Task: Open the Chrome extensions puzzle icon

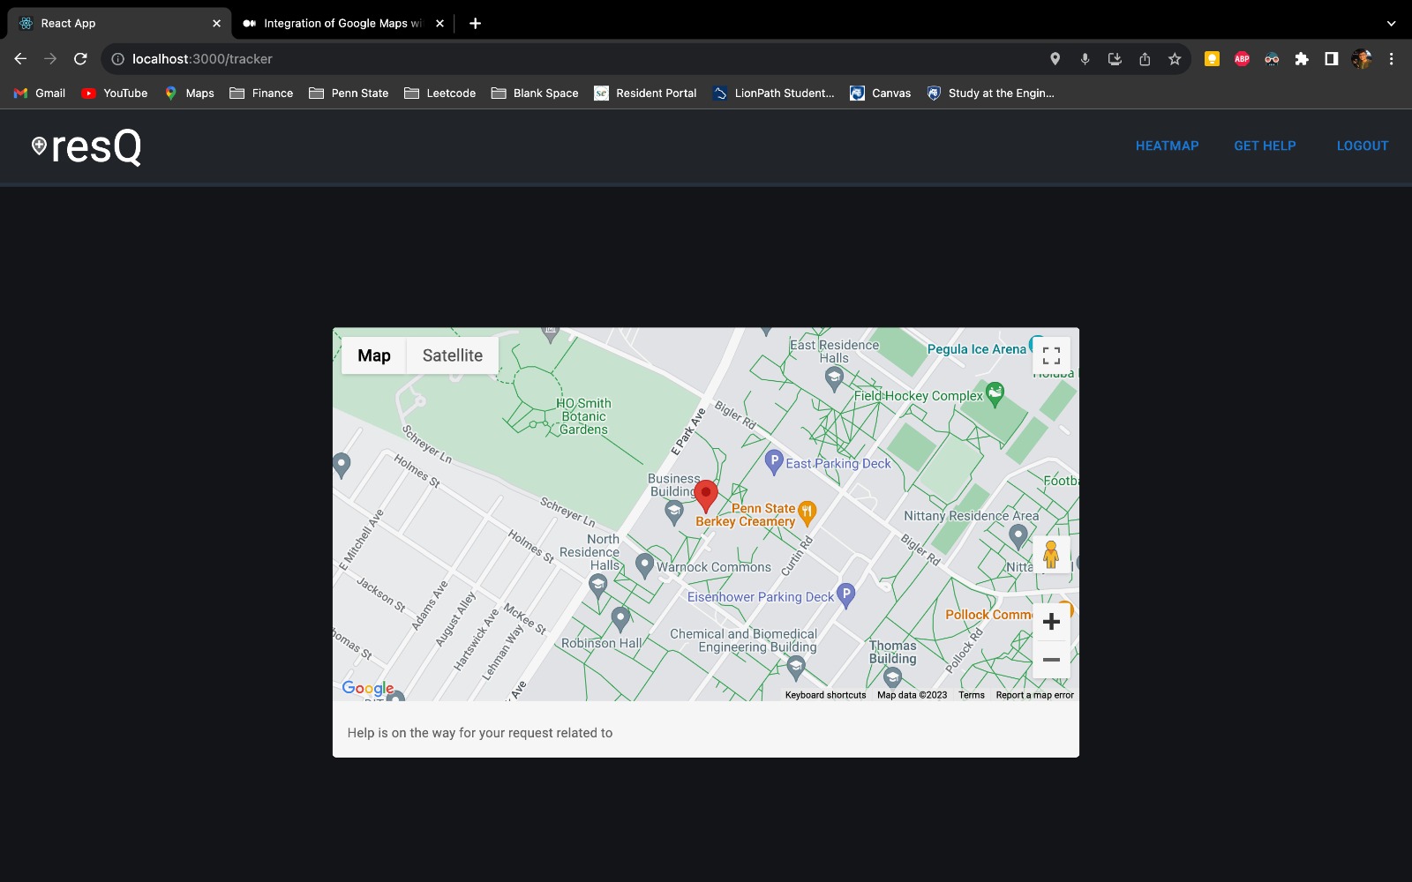Action: click(1302, 59)
